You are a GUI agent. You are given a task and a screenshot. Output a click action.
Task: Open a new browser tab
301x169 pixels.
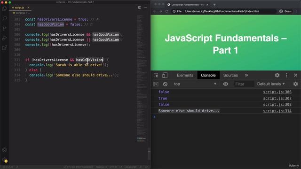(x=214, y=5)
